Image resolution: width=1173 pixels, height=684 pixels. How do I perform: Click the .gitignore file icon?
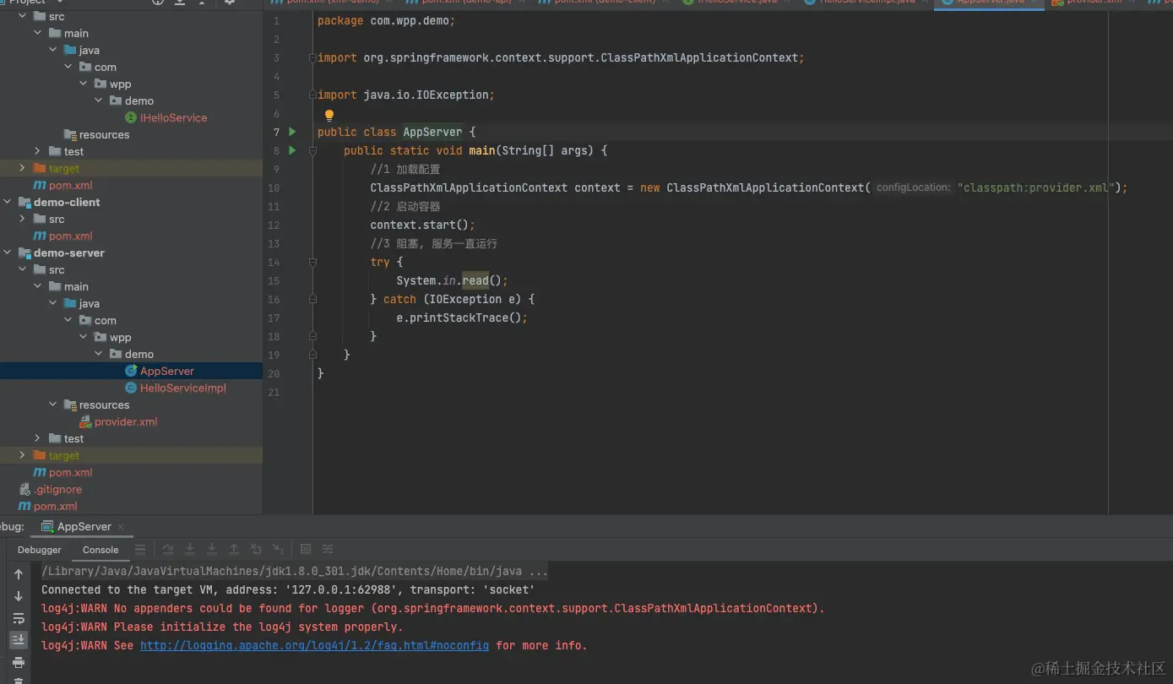tap(24, 489)
